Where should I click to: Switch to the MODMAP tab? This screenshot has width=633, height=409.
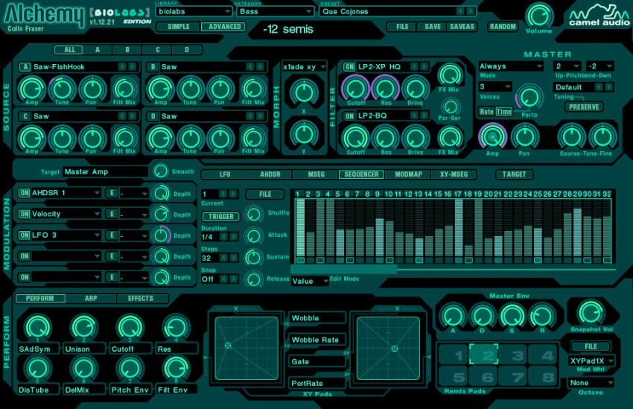[408, 174]
